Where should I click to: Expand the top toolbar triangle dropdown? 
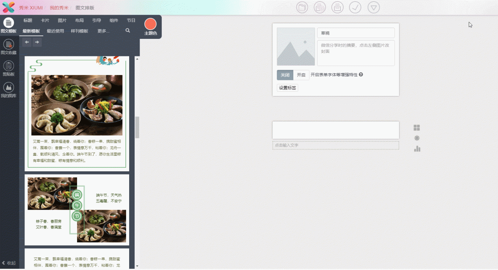tap(373, 7)
